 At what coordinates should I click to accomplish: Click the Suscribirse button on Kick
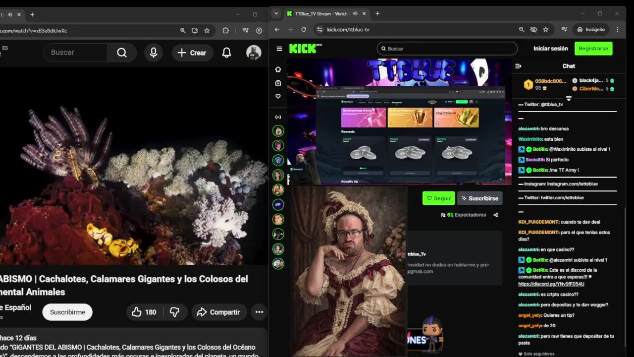tap(479, 198)
